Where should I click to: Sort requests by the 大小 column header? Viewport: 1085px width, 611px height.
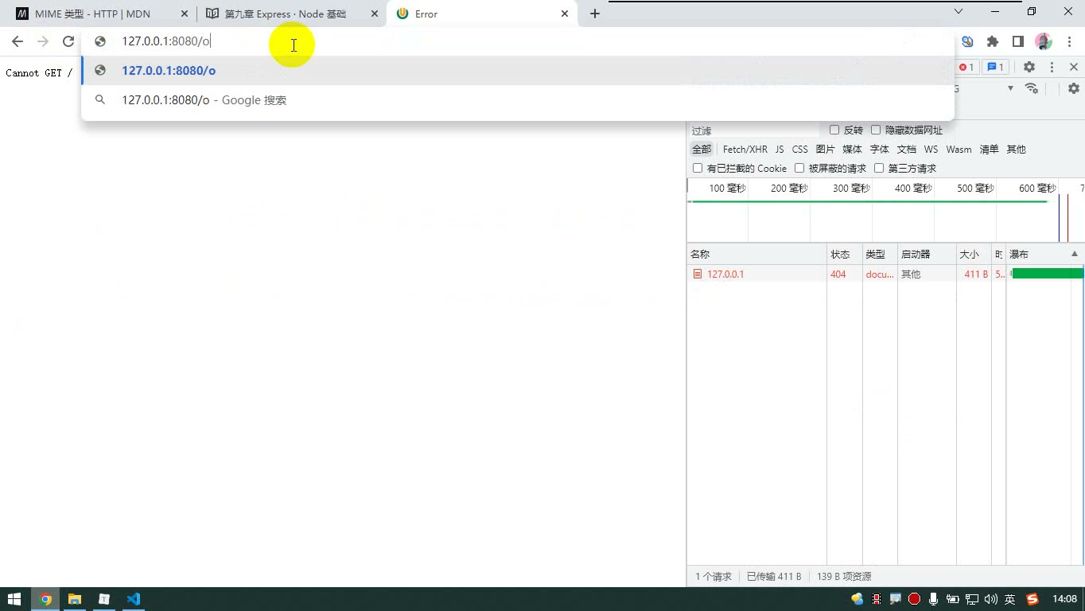(x=974, y=254)
